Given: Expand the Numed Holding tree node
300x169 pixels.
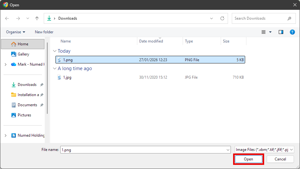Looking at the screenshot, I should point(5,135).
